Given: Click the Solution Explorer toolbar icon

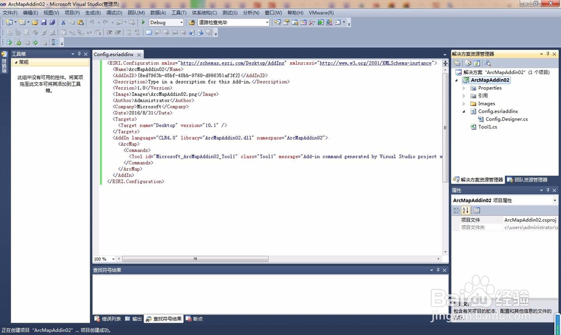Looking at the screenshot, I should [x=277, y=22].
